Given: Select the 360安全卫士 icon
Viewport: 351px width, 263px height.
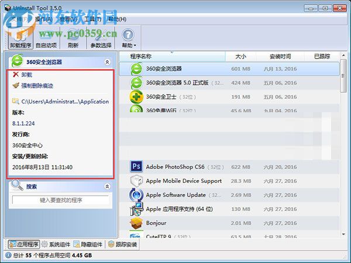Looking at the screenshot, I should tap(136, 97).
